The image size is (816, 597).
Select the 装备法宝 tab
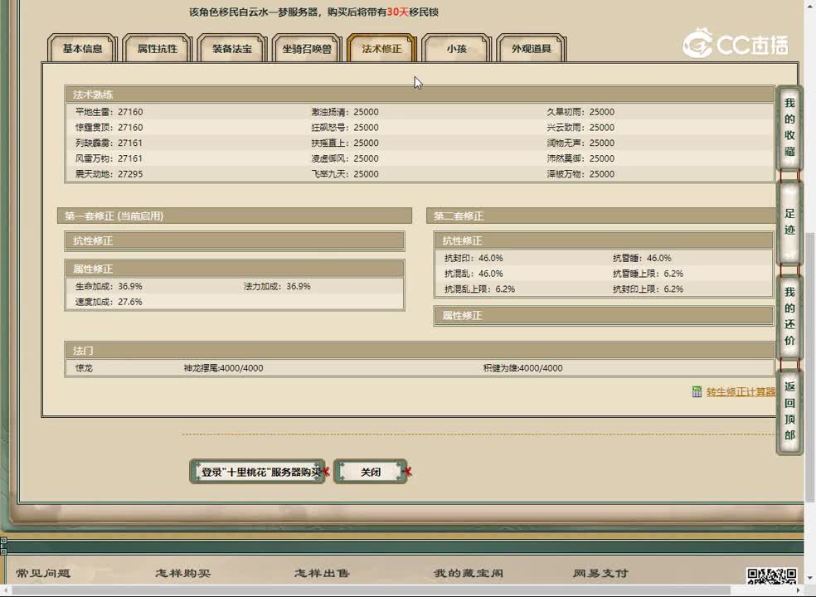(x=232, y=49)
